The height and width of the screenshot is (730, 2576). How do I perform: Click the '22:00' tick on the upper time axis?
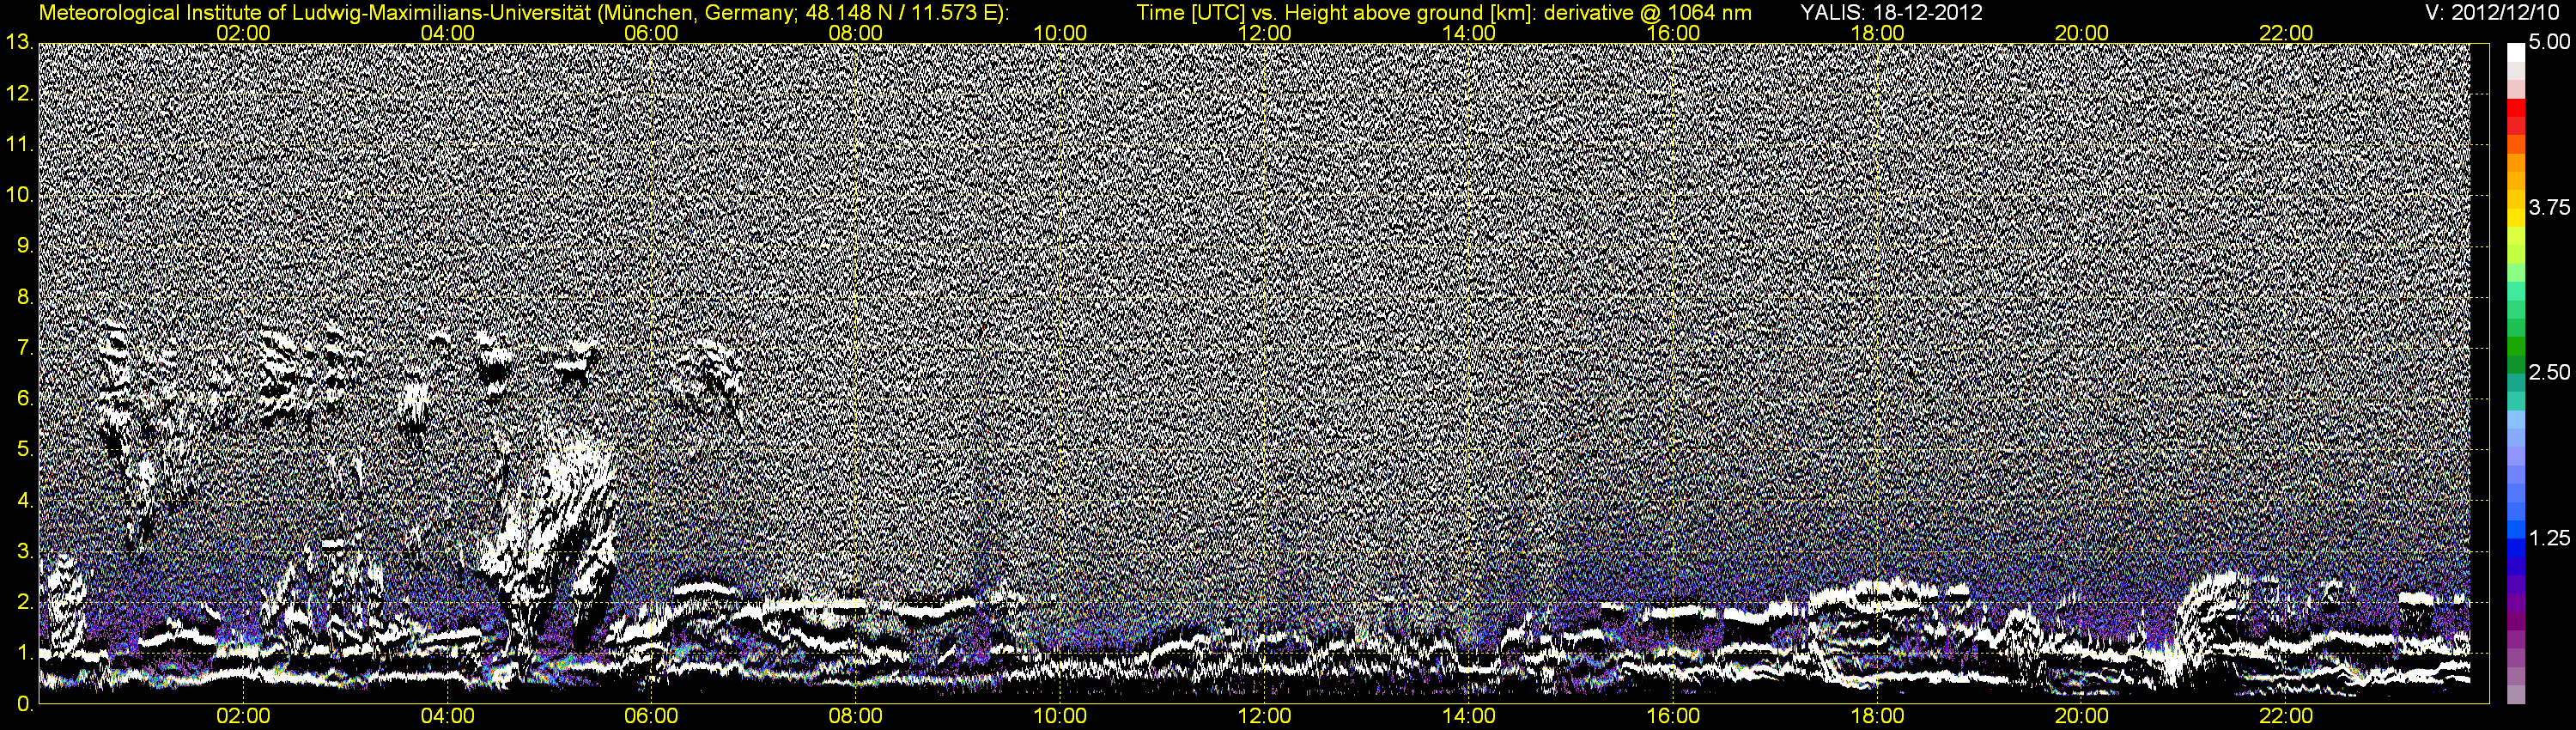pos(2286,33)
